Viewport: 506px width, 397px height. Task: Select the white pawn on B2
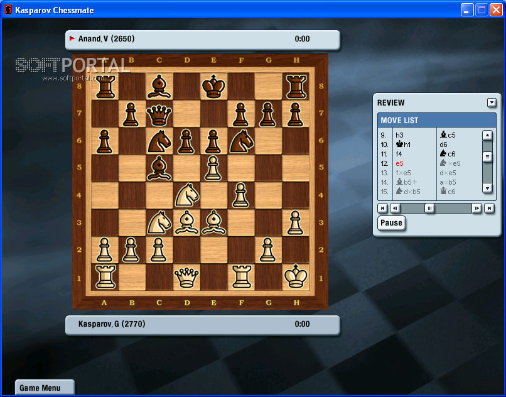(131, 249)
